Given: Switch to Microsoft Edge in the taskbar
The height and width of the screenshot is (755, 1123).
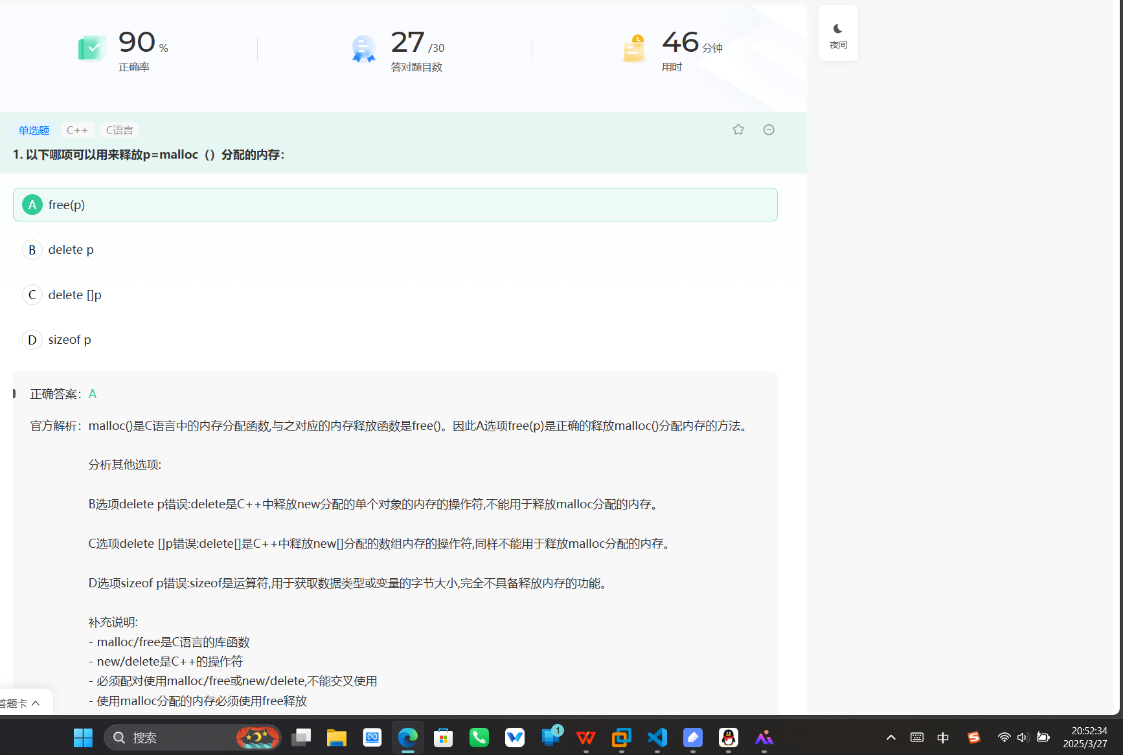Looking at the screenshot, I should pos(408,738).
